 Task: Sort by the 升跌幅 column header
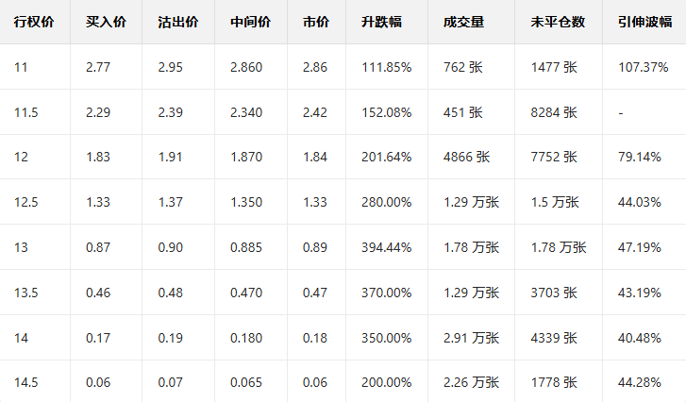click(x=381, y=22)
